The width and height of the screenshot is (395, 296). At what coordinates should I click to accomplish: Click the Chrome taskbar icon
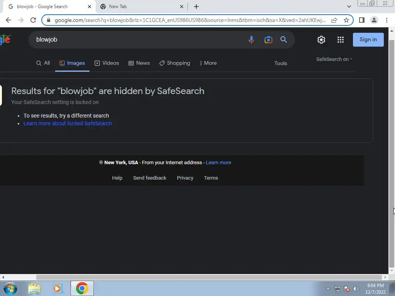tap(82, 288)
